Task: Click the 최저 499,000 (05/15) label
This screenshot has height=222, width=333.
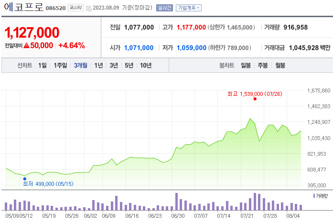Action: pos(48,184)
